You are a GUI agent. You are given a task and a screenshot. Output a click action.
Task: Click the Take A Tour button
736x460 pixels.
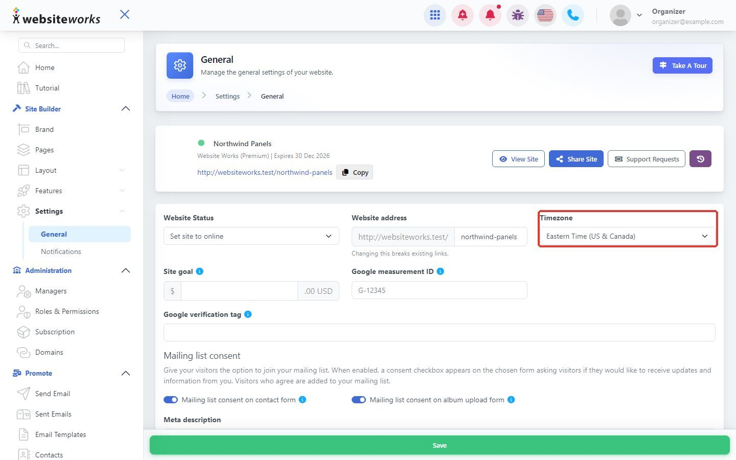pos(682,65)
